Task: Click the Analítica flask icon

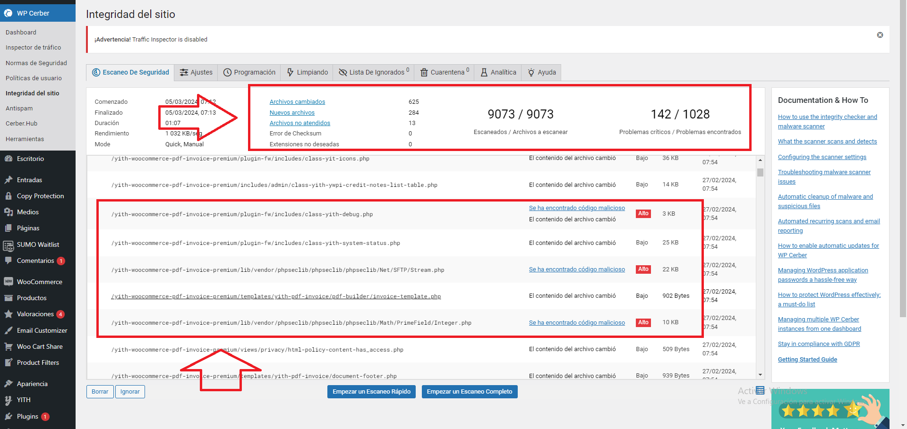Action: 484,72
